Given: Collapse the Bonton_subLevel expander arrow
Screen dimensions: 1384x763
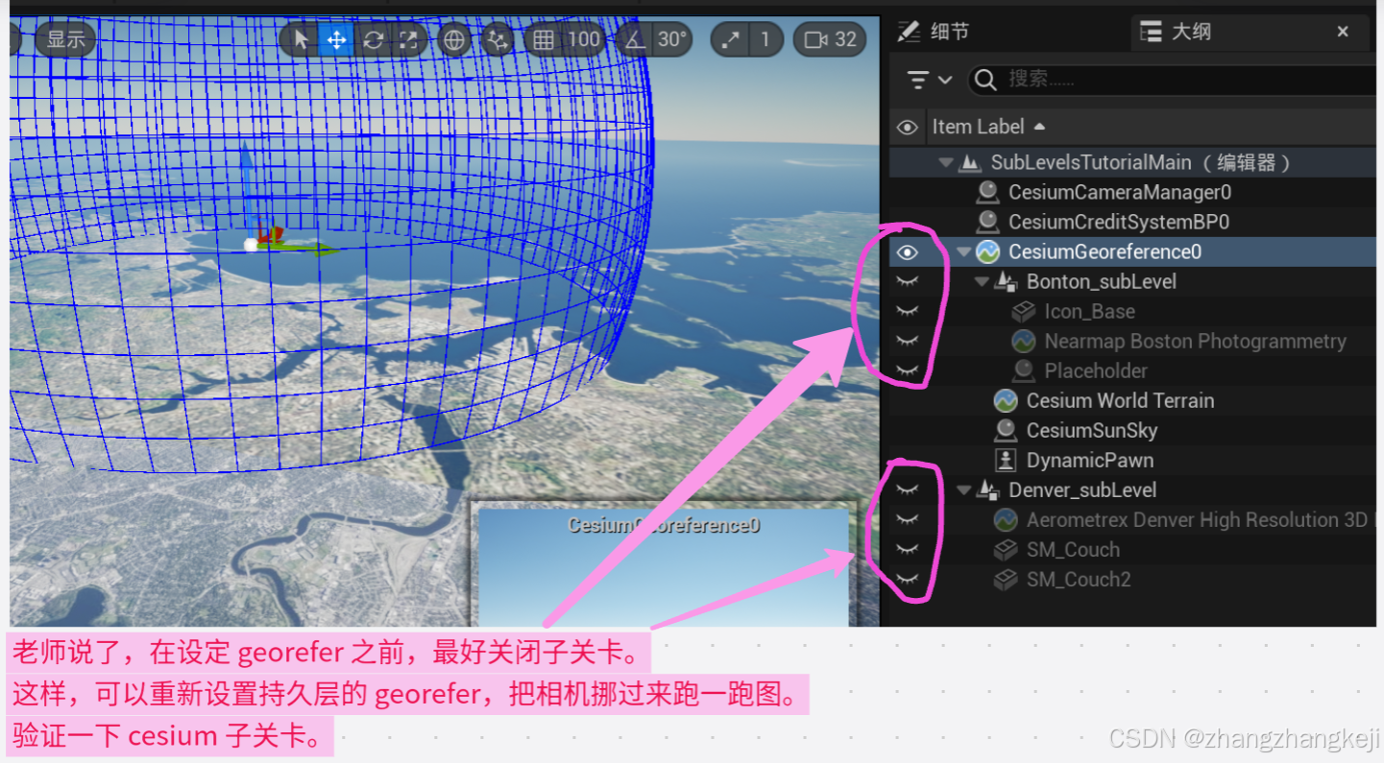Looking at the screenshot, I should pyautogui.click(x=981, y=281).
